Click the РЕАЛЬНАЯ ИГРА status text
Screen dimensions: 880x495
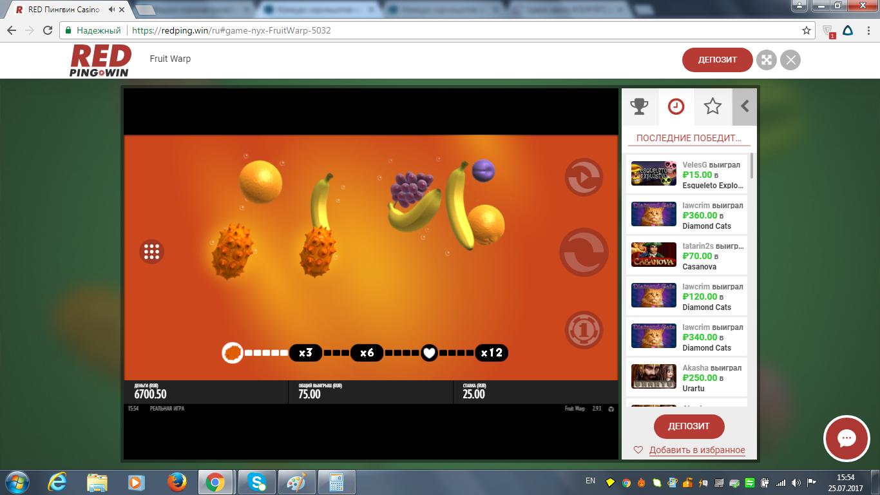[167, 409]
